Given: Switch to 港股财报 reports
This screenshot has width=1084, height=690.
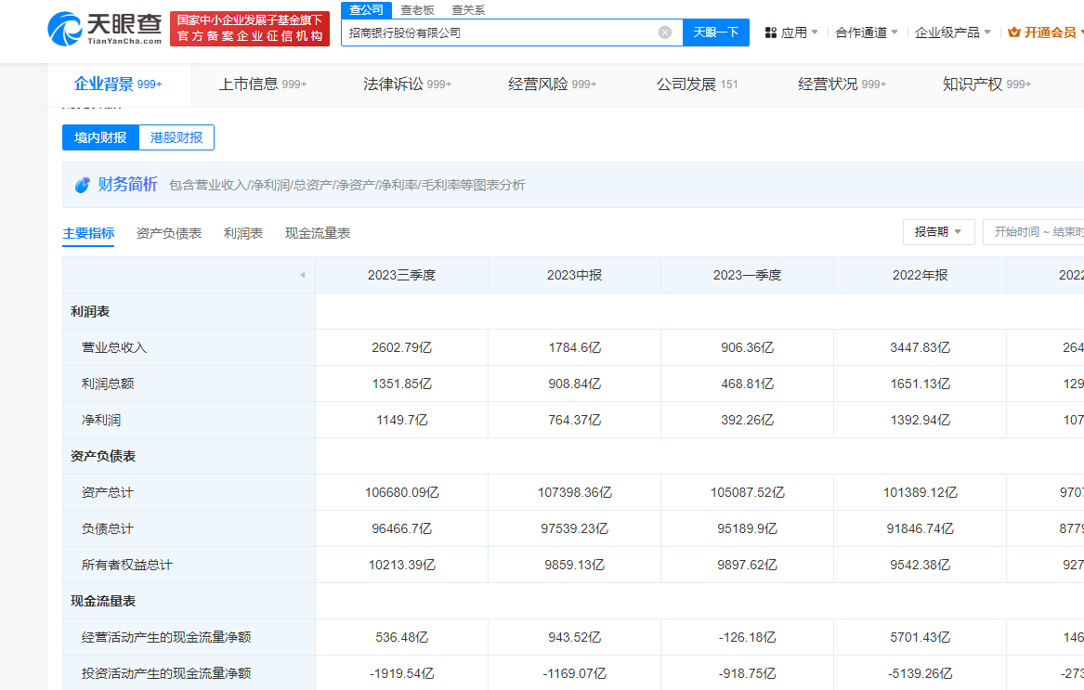Looking at the screenshot, I should (176, 137).
